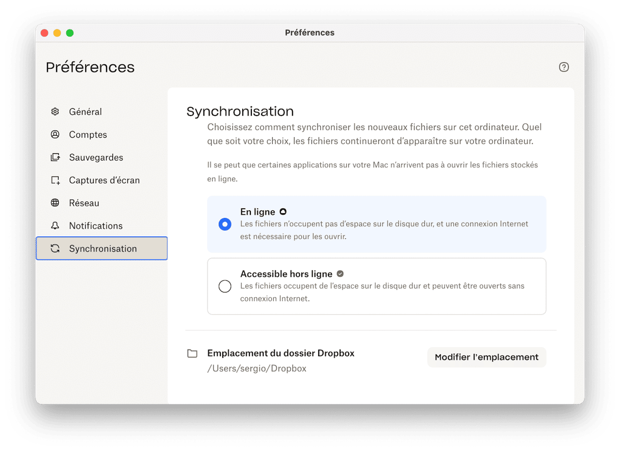Select the En ligne radio button

[x=225, y=224]
